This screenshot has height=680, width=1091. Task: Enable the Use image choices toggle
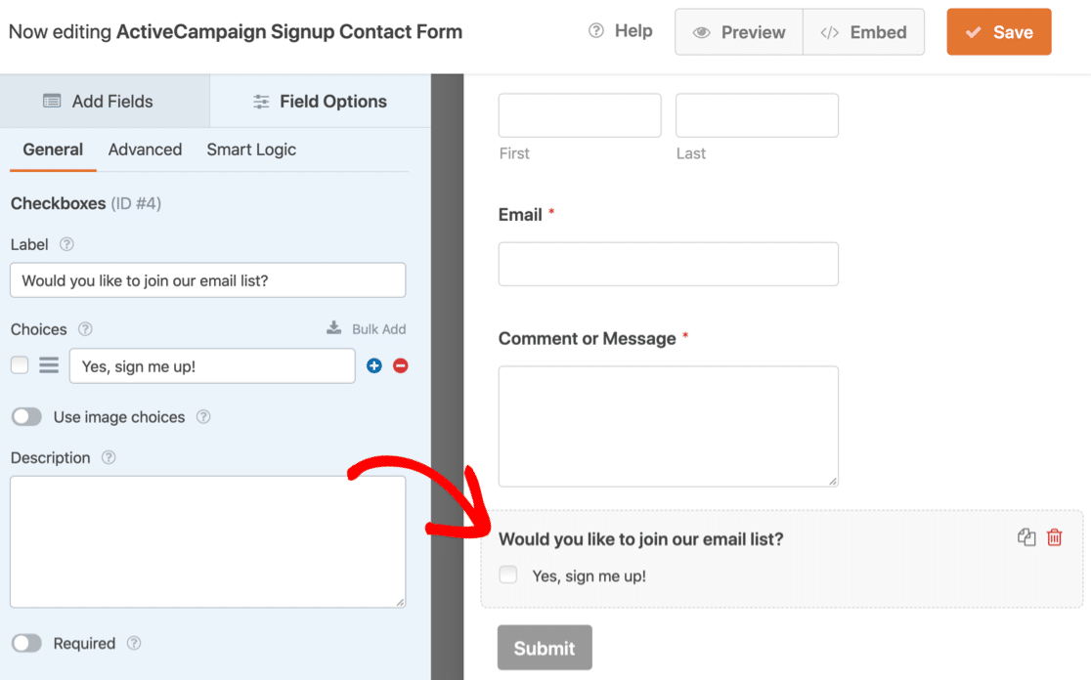(26, 417)
